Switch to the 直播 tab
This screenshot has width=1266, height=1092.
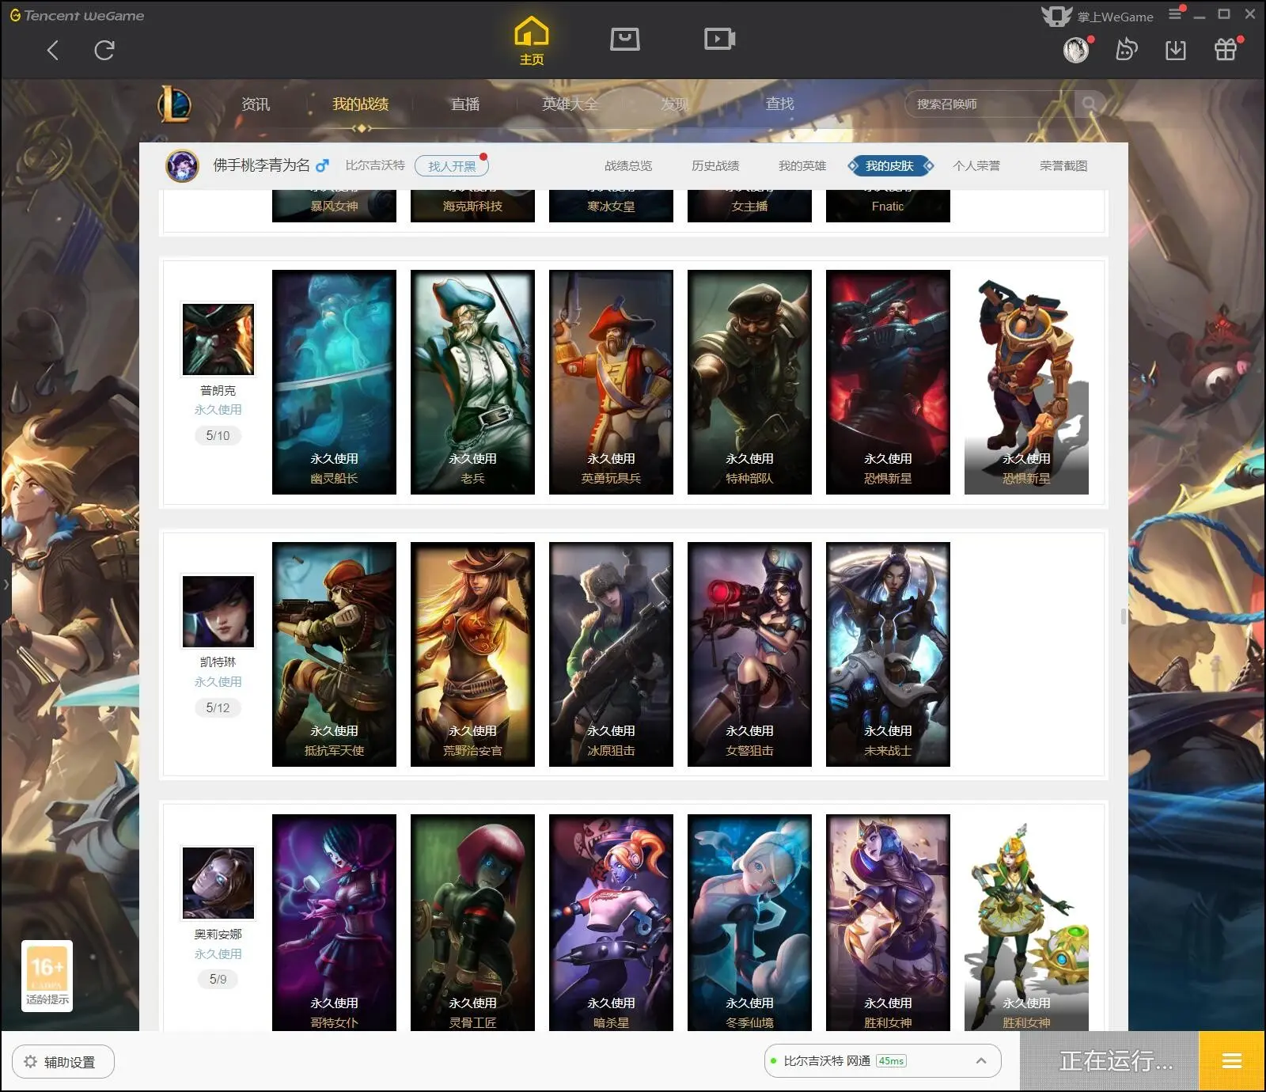coord(465,104)
